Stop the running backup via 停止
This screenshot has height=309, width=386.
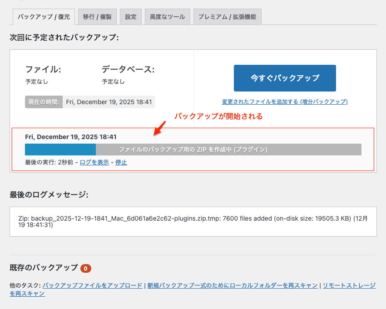click(121, 162)
